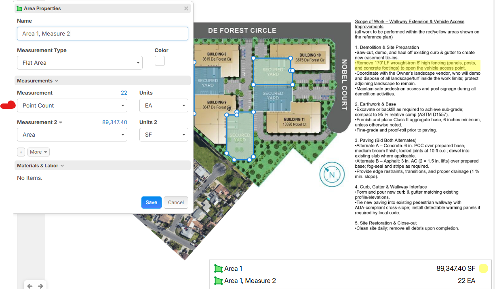
Task: Open the Point Count measurement dropdown
Action: pyautogui.click(x=72, y=105)
